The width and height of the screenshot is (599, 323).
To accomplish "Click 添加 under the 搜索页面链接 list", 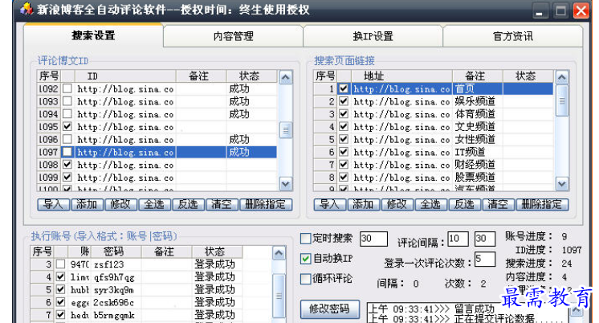I will (363, 205).
